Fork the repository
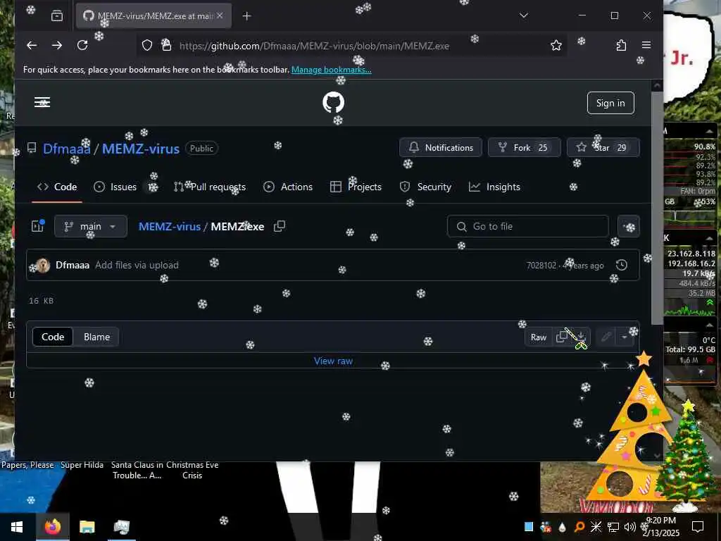Screen dimensions: 721x541 (524, 148)
